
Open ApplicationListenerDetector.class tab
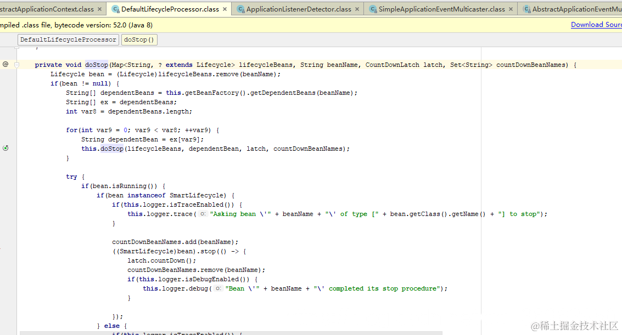pos(298,9)
